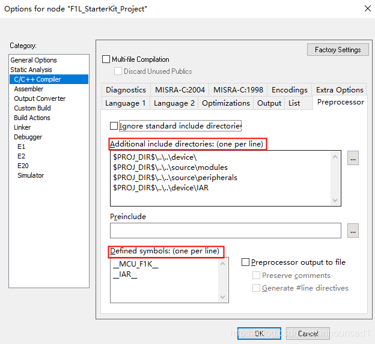Screen dimensions: 375x344
Task: Select include path source\modules line
Action: 170,167
